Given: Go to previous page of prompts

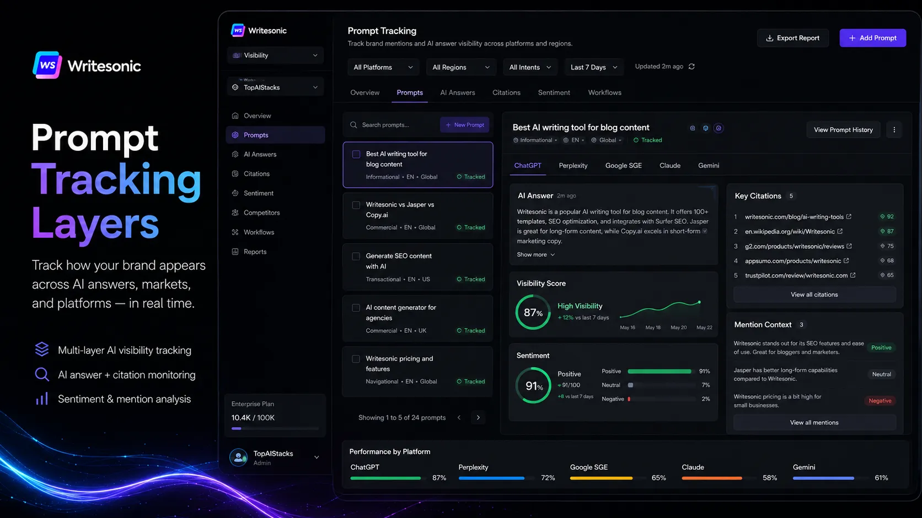Looking at the screenshot, I should click(x=459, y=417).
